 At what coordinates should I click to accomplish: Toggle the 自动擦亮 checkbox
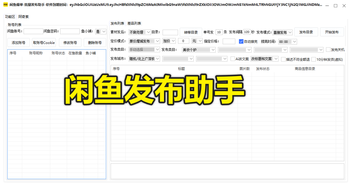241,41
